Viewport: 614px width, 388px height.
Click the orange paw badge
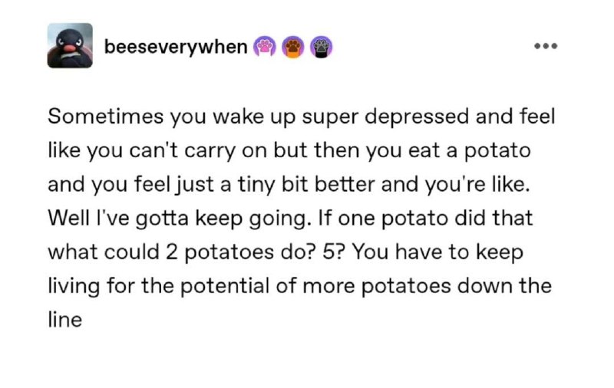coord(293,47)
